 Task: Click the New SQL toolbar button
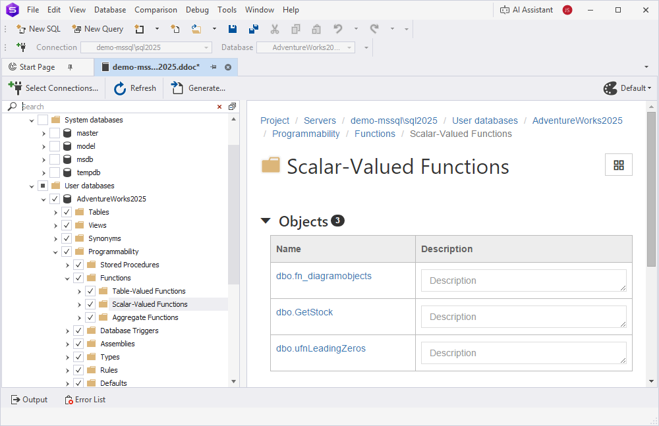point(39,29)
